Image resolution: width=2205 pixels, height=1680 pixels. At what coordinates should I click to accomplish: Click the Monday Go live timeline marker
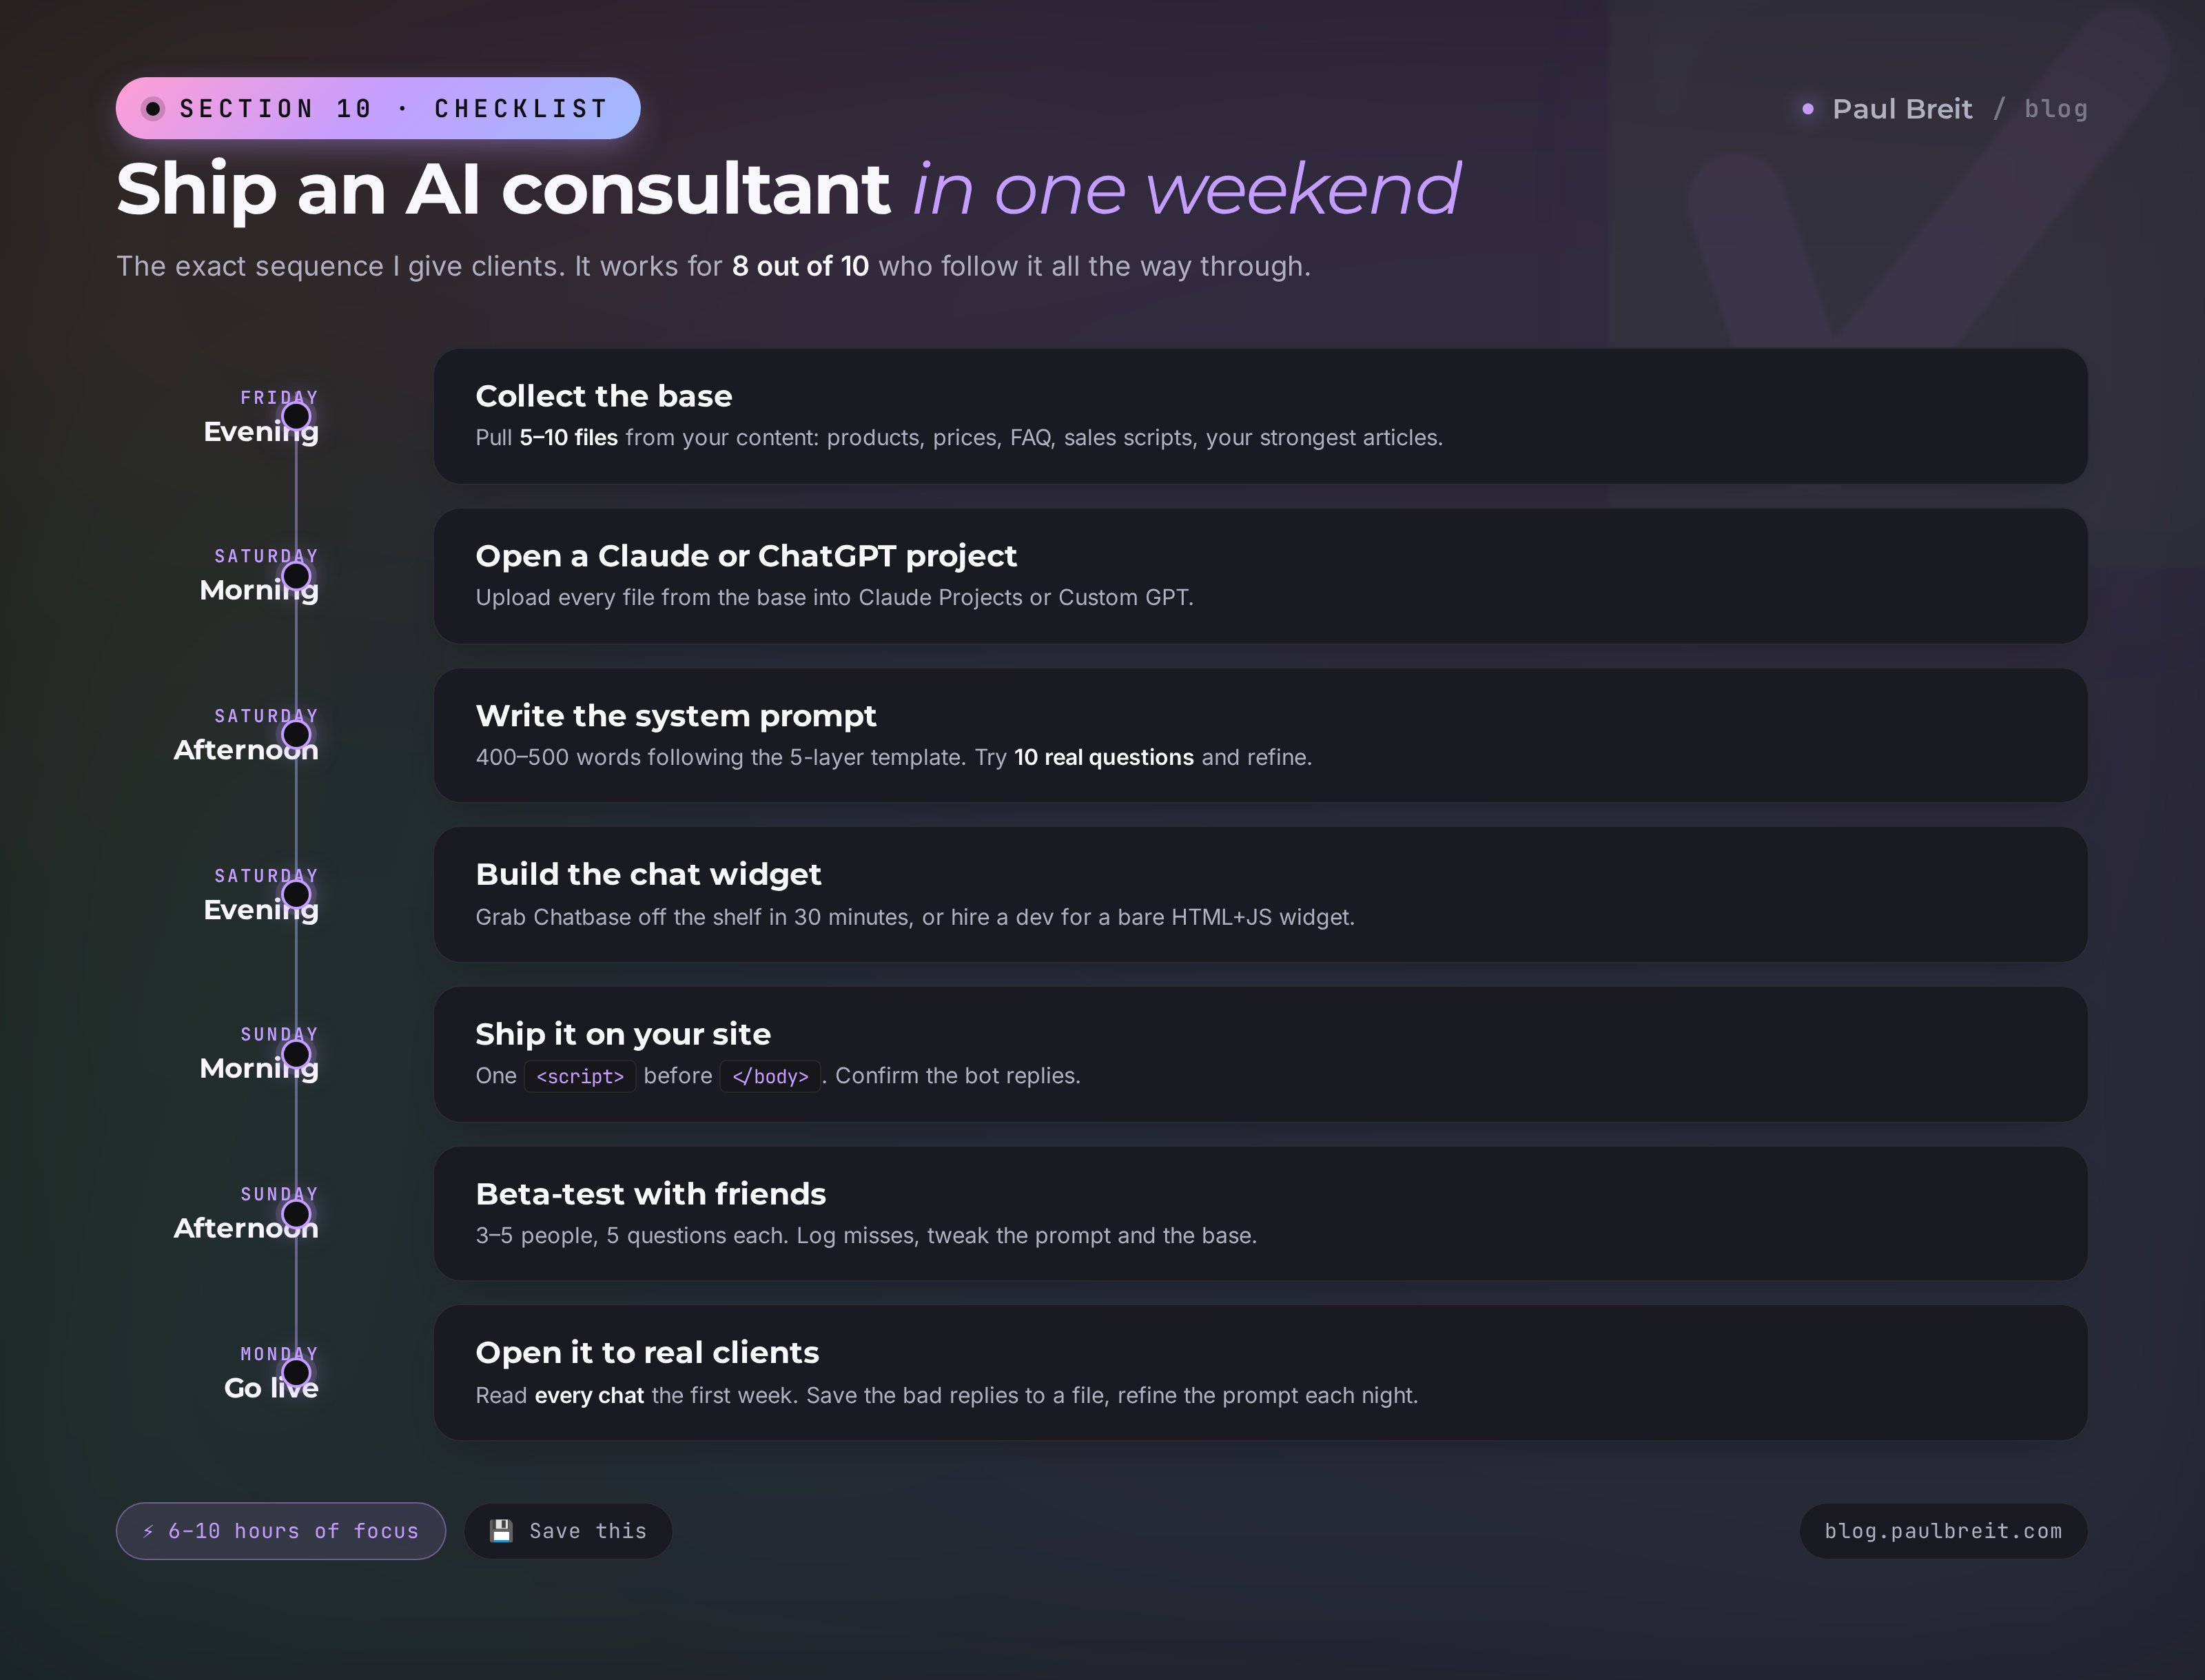[x=296, y=1373]
